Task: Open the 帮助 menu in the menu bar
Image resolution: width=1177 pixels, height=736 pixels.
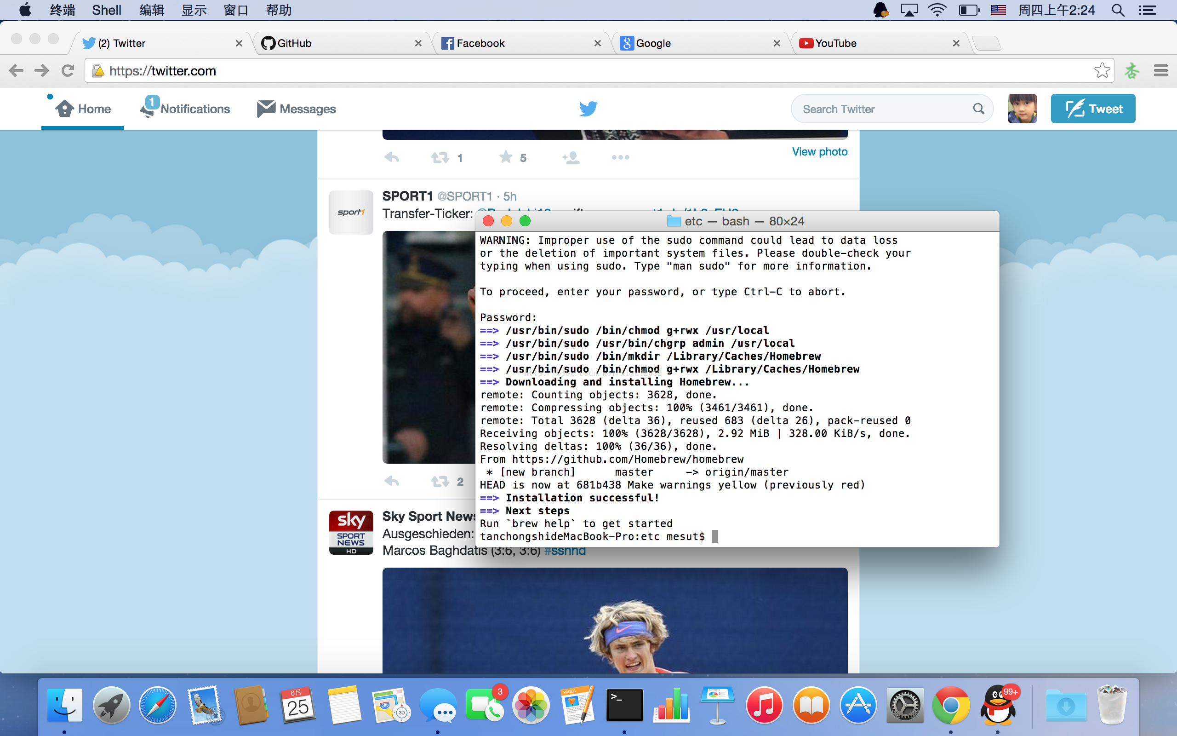Action: (279, 10)
